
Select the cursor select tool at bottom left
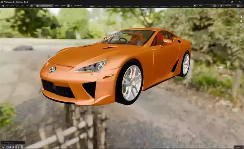(4, 147)
